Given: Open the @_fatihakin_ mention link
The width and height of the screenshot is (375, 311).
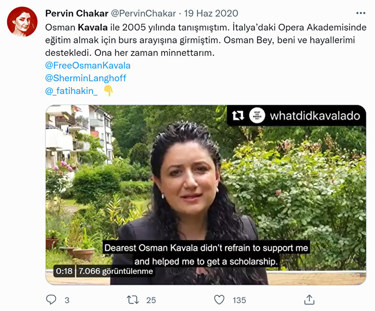Looking at the screenshot, I should [71, 91].
